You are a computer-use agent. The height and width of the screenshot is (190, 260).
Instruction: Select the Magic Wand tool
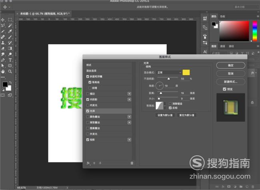point(10,26)
